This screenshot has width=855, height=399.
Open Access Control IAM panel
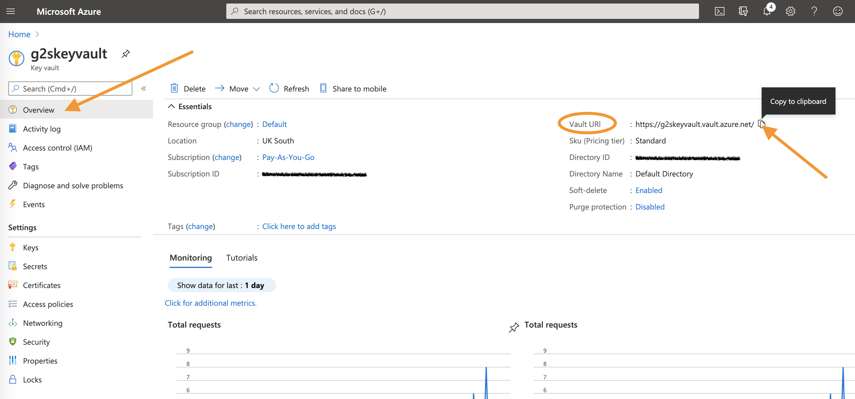[x=57, y=147]
